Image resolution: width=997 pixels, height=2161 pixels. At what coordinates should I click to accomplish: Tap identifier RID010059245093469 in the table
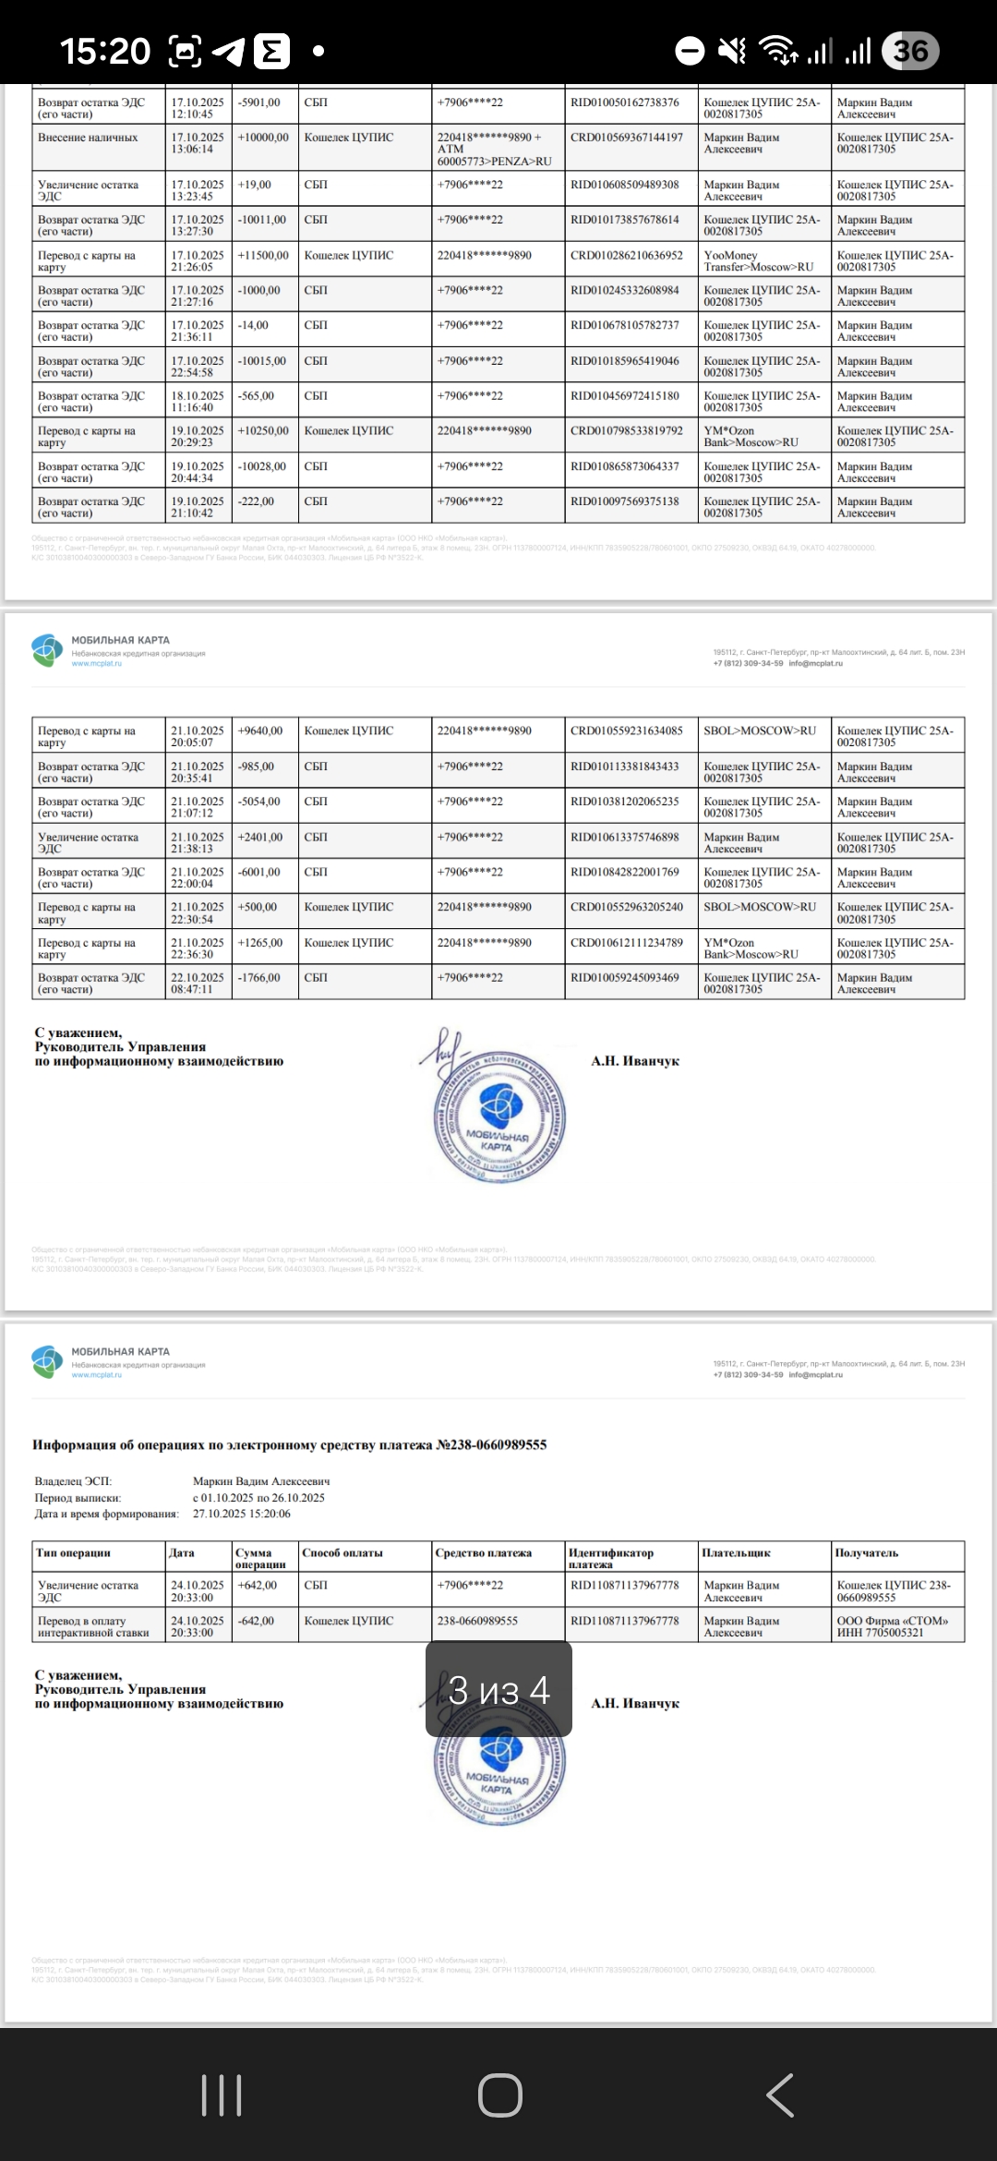(625, 978)
